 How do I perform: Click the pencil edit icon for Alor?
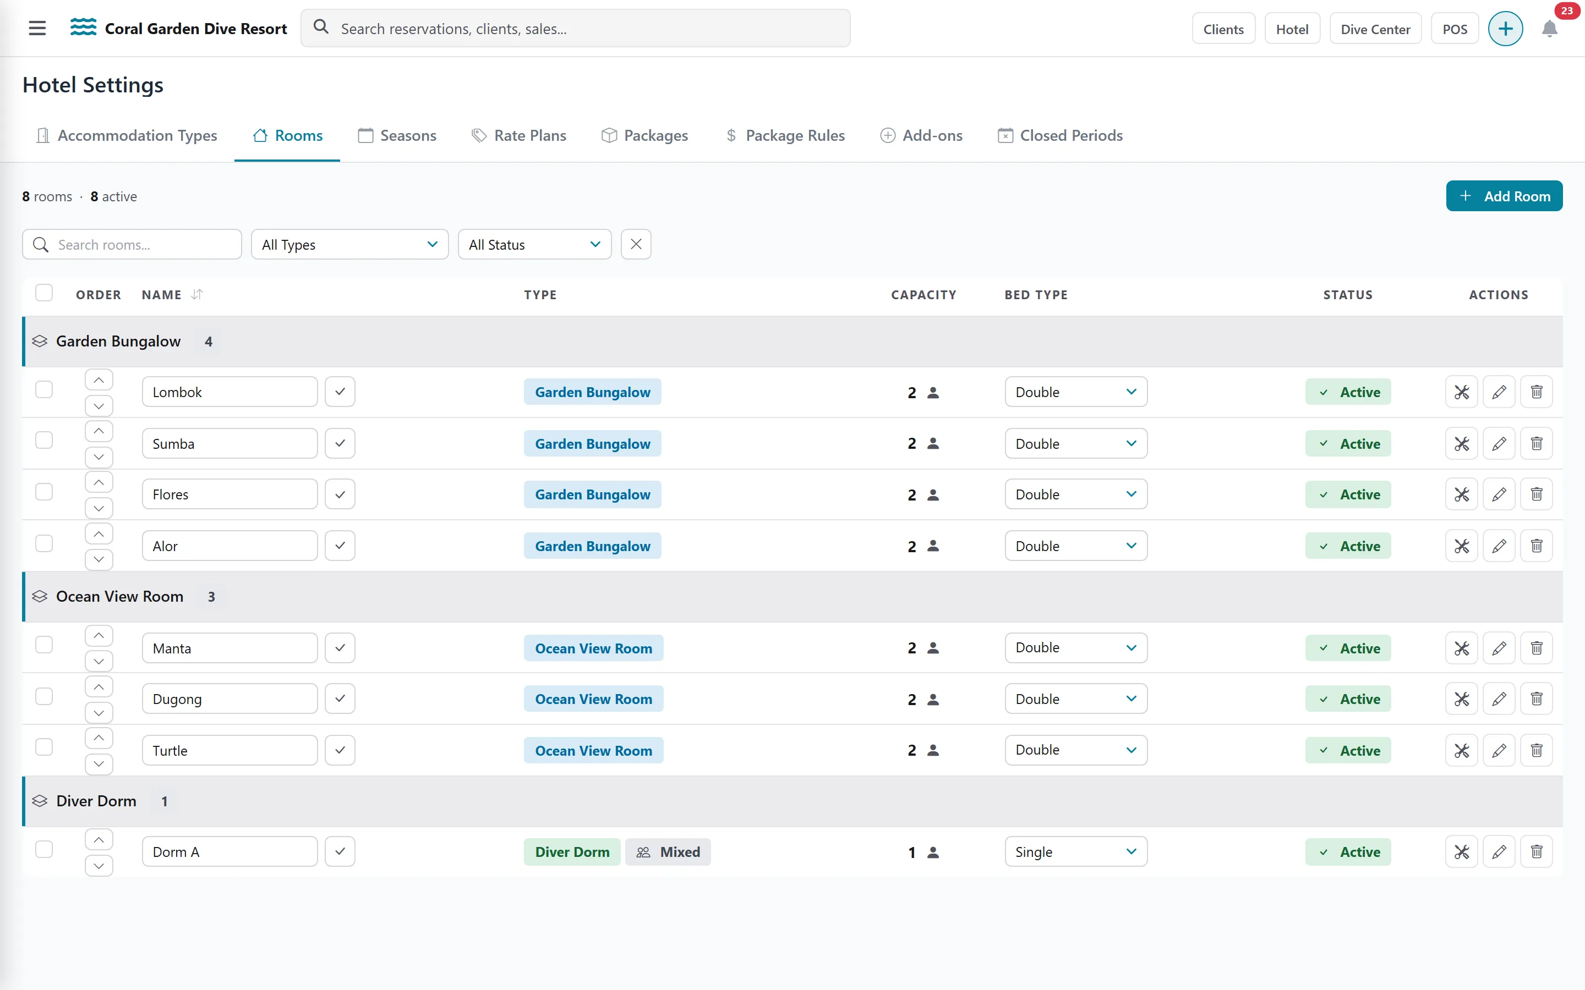(1499, 546)
